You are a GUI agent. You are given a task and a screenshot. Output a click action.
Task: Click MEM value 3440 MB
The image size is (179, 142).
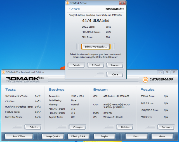[x=107, y=113]
